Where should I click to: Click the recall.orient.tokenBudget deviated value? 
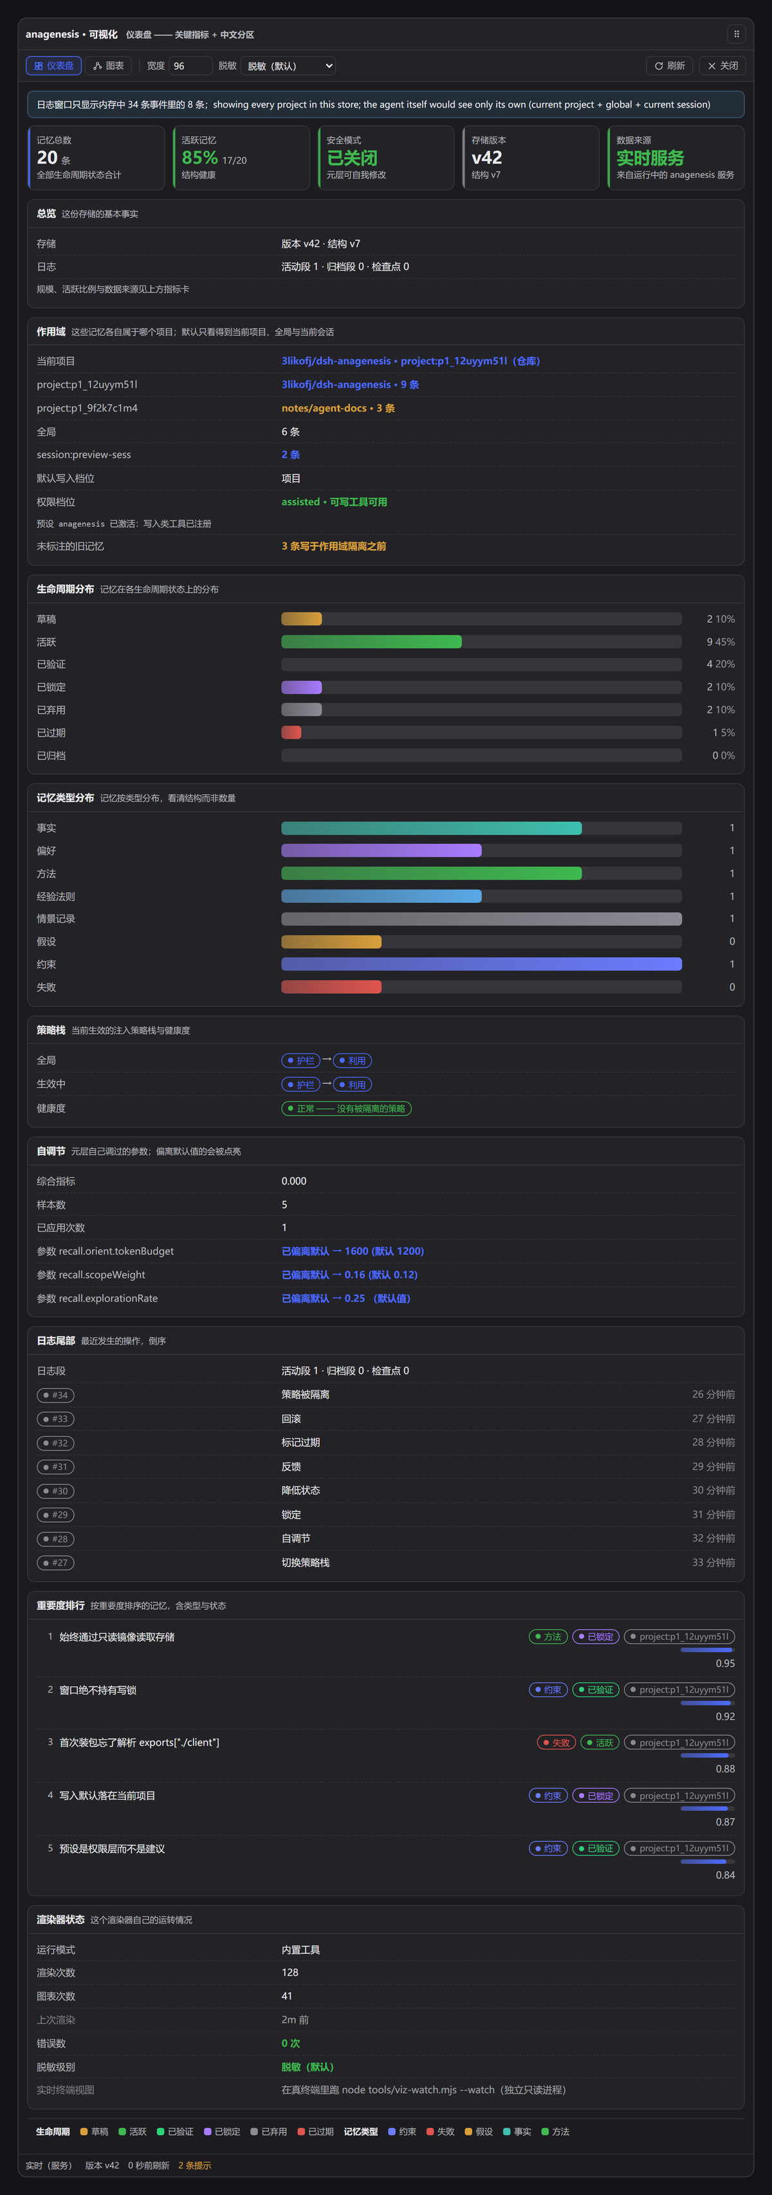353,1251
